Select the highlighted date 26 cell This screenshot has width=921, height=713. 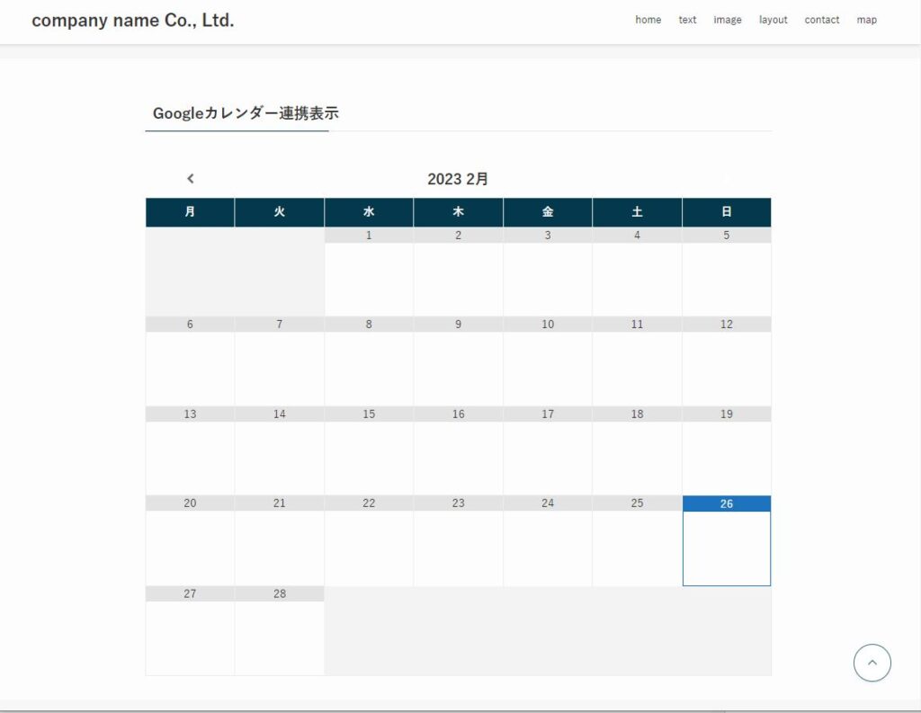tap(726, 540)
